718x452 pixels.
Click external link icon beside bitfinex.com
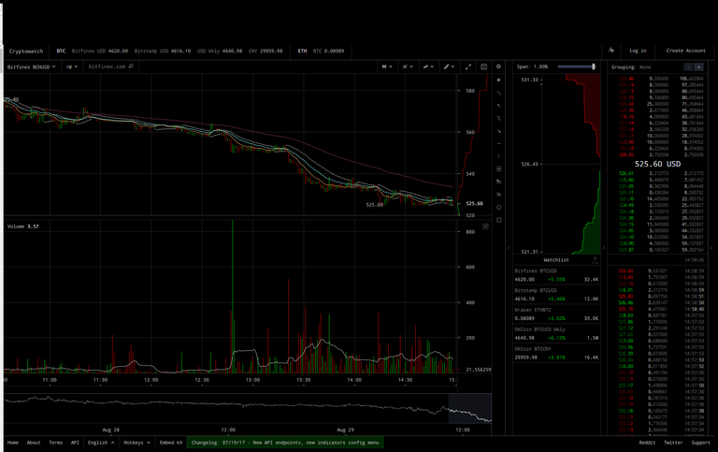pyautogui.click(x=131, y=66)
